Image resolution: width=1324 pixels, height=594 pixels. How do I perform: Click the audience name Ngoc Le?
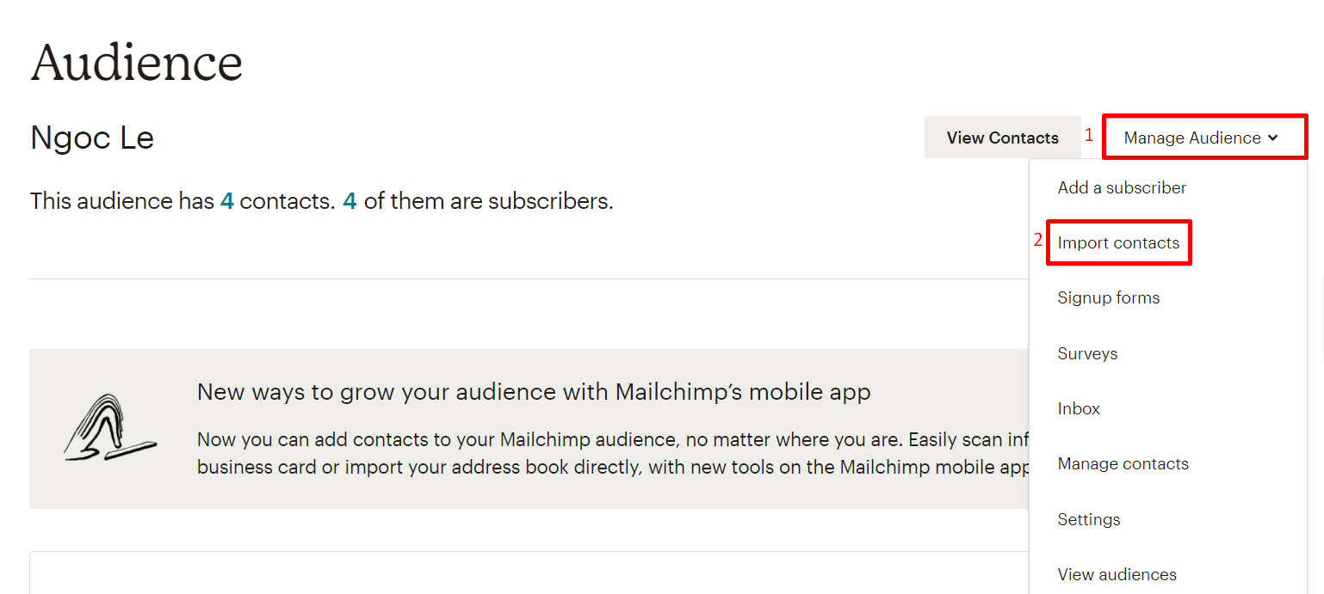pyautogui.click(x=91, y=138)
